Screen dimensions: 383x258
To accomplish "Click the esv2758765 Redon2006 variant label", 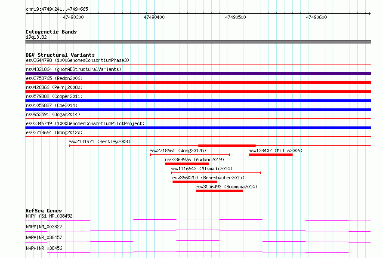I will pos(54,78).
